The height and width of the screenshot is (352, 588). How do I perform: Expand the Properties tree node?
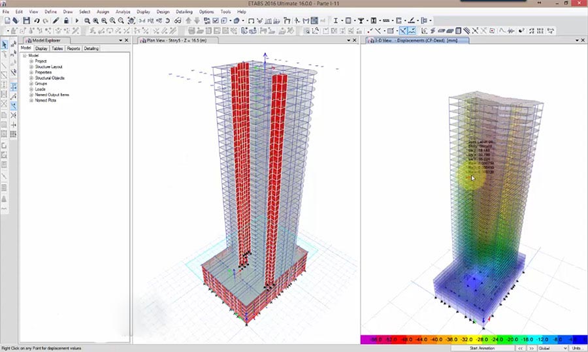(x=31, y=72)
